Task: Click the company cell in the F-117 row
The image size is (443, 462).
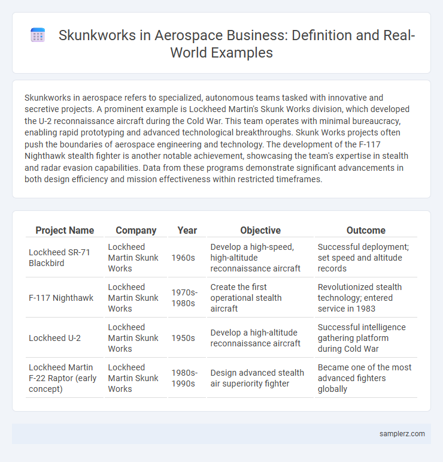Action: (136, 298)
